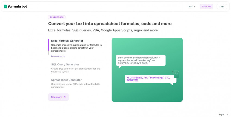Click the Login button
This screenshot has width=231, height=117.
(x=222, y=7)
